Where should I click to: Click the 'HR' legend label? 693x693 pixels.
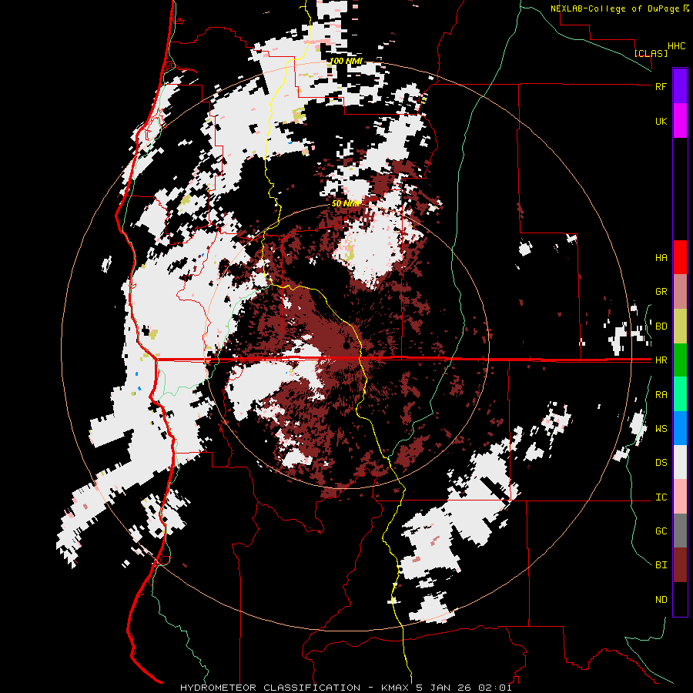point(661,360)
